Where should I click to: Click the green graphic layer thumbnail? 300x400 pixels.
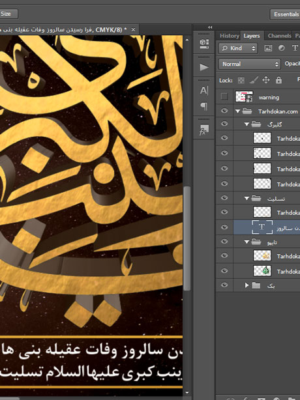click(x=262, y=270)
